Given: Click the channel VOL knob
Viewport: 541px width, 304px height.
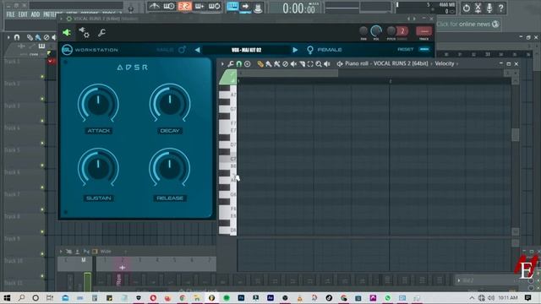Looking at the screenshot, I should click(x=376, y=31).
